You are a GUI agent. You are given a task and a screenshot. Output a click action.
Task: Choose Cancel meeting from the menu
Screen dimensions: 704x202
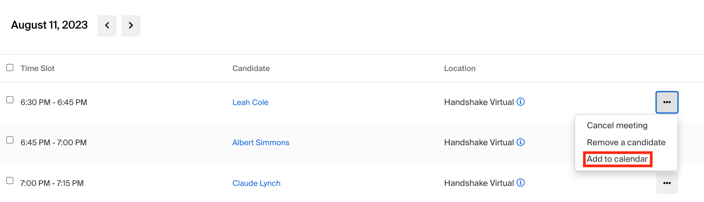point(617,126)
